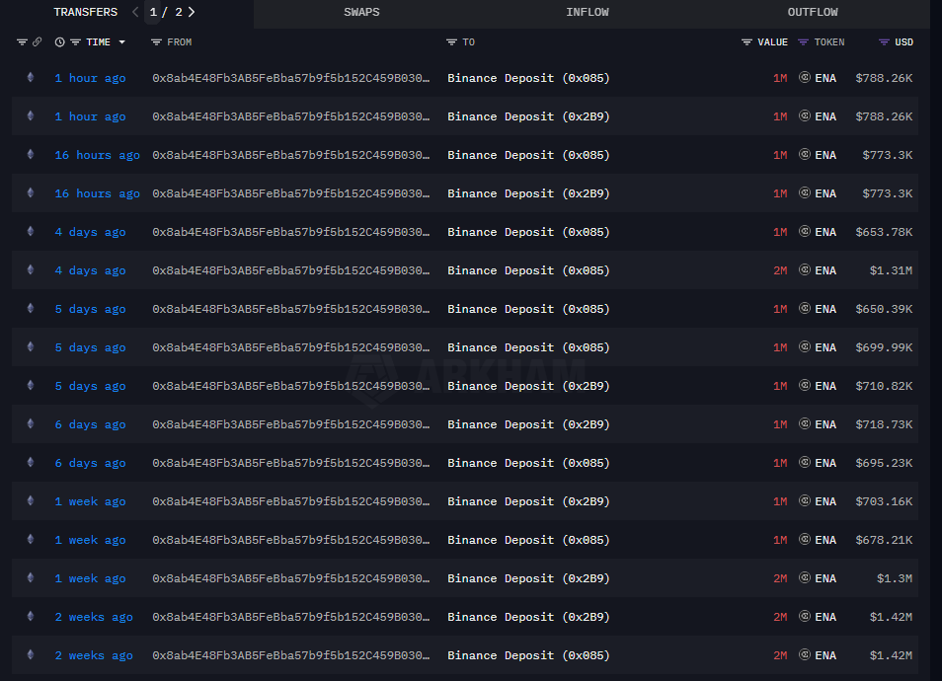Open the leftmost chain filter icon

click(23, 42)
